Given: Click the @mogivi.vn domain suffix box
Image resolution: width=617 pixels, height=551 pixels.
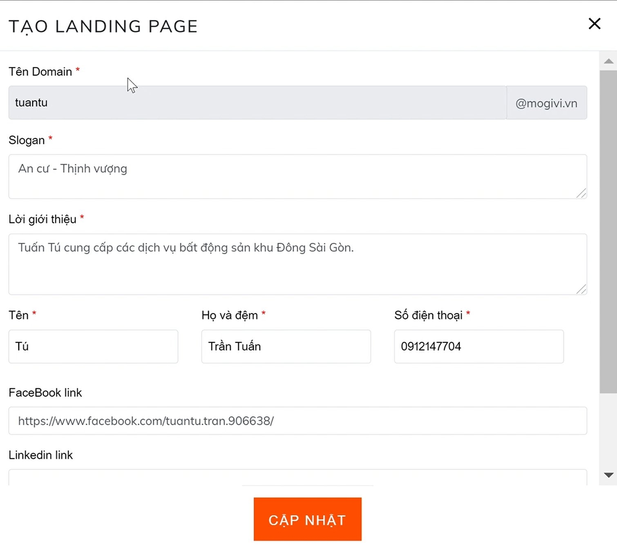Looking at the screenshot, I should click(546, 103).
